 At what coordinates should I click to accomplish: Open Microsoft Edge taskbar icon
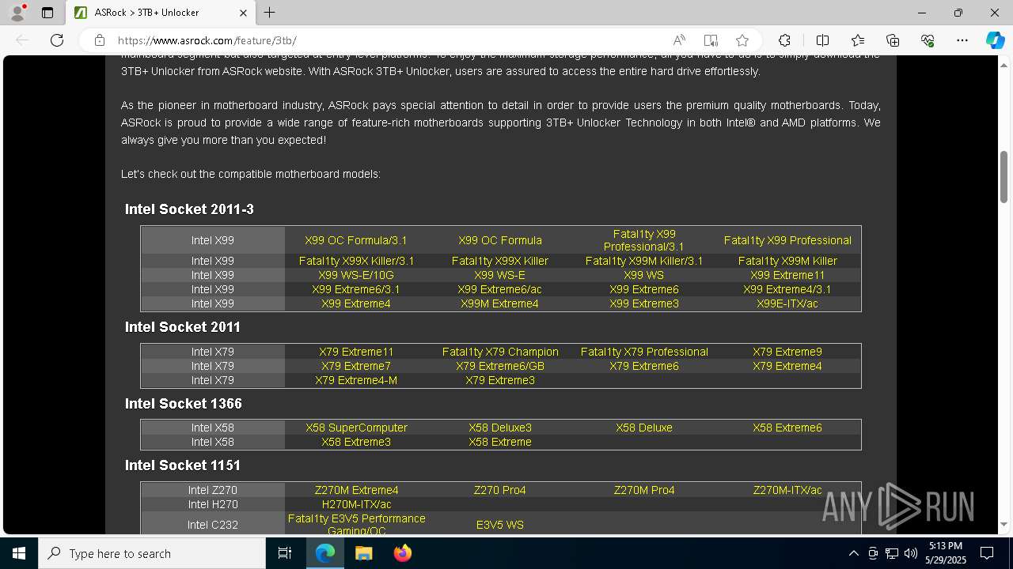[x=325, y=553]
